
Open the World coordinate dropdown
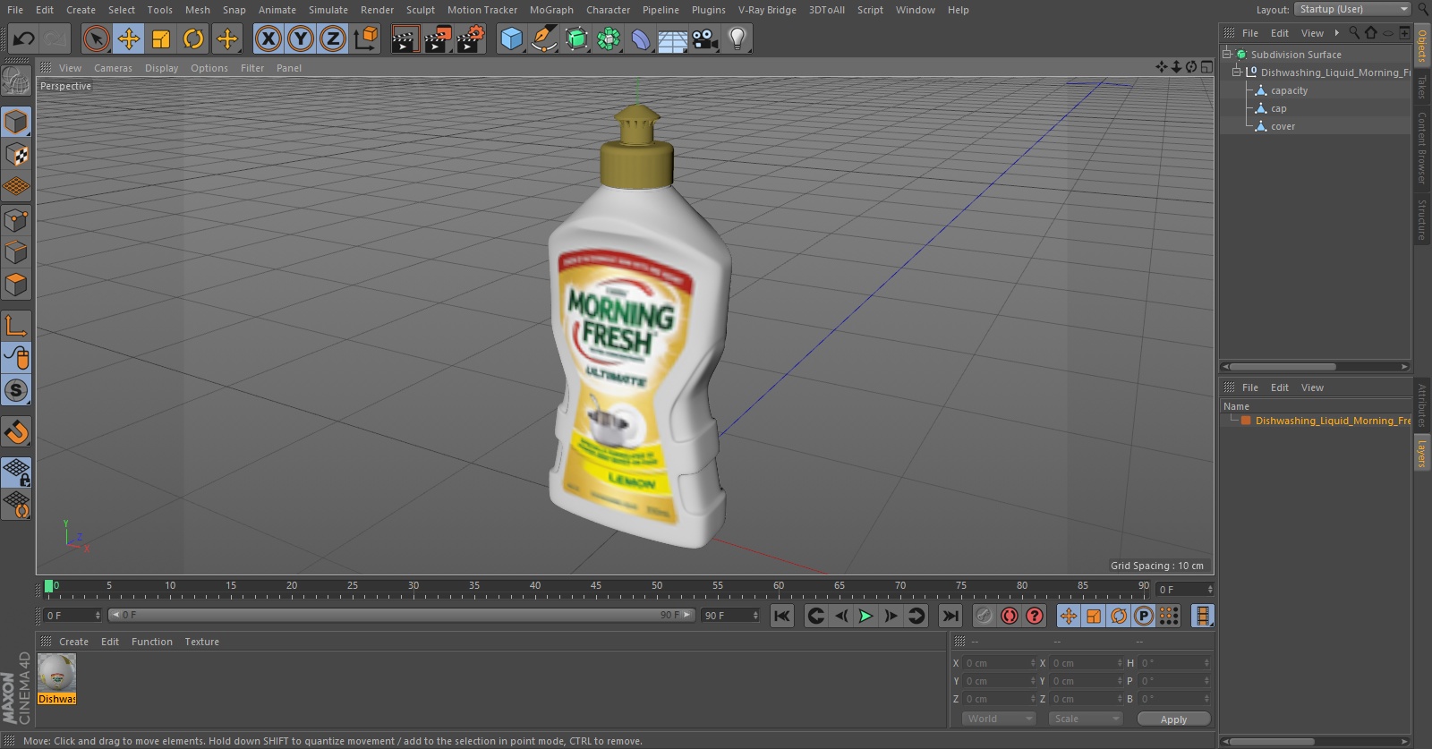point(999,719)
